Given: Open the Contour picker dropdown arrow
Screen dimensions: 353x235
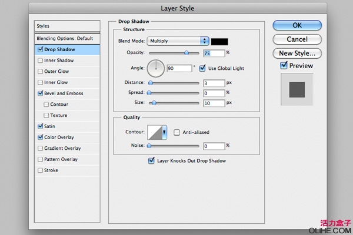Looking at the screenshot, I should coord(164,132).
